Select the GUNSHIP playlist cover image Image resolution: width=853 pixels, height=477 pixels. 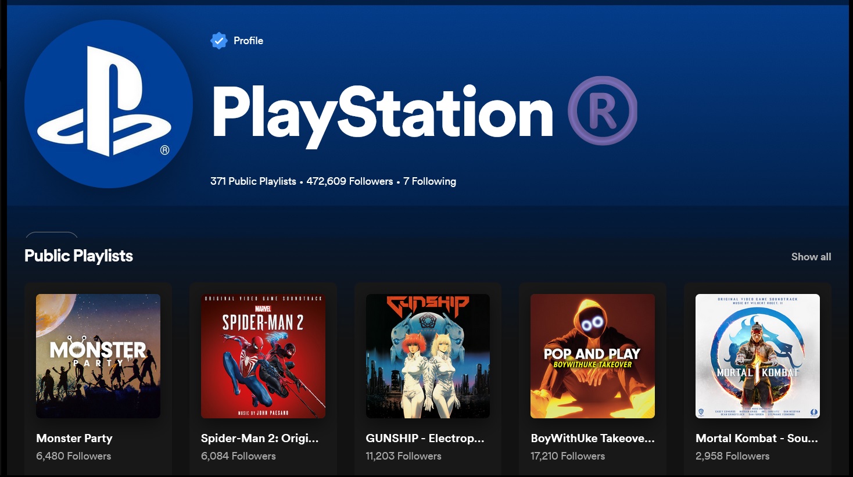[428, 356]
